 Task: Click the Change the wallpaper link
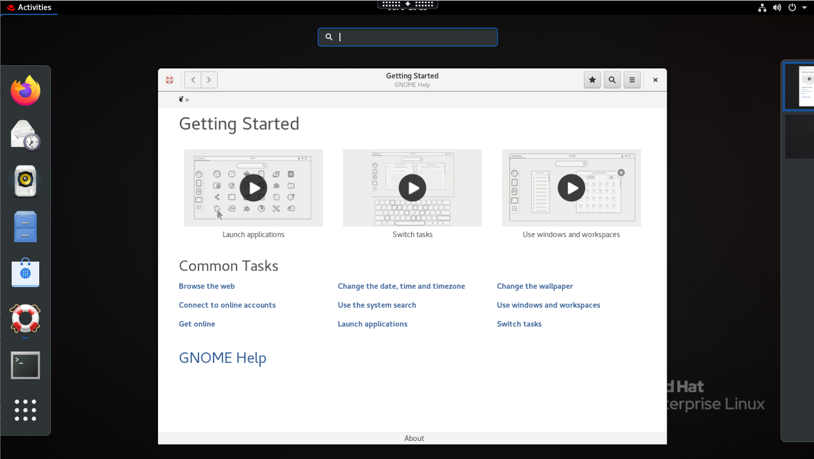(x=535, y=286)
